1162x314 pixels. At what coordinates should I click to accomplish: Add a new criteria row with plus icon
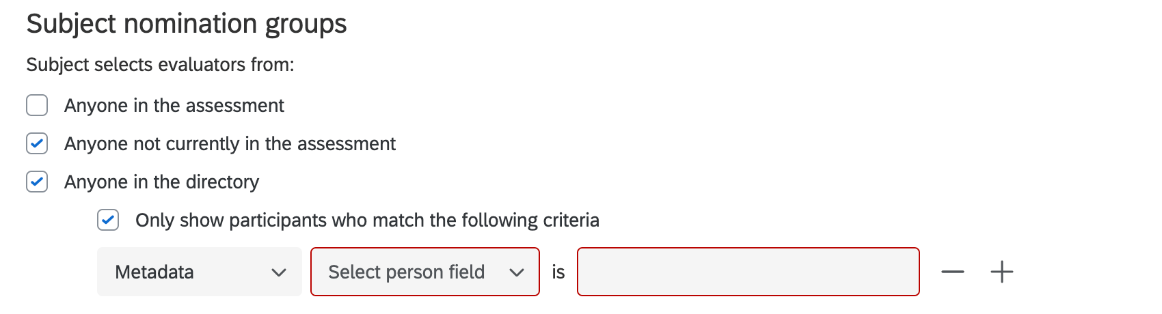click(x=1001, y=272)
